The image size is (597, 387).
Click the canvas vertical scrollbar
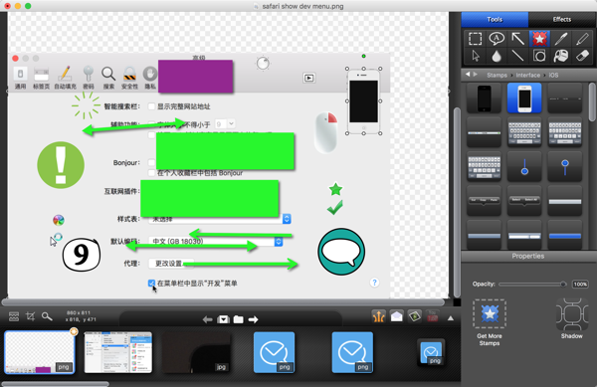[457, 202]
